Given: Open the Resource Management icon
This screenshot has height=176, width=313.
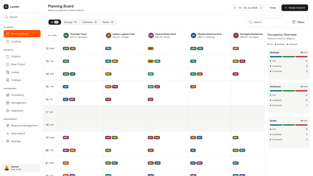Looking at the screenshot, I should (8, 125).
